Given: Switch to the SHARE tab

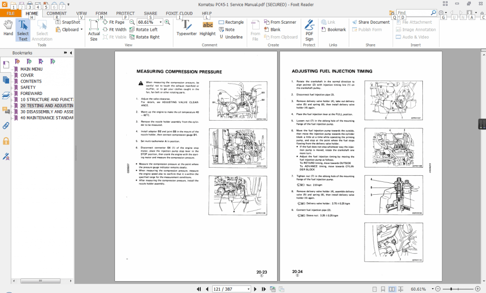Looking at the screenshot, I should coord(150,13).
